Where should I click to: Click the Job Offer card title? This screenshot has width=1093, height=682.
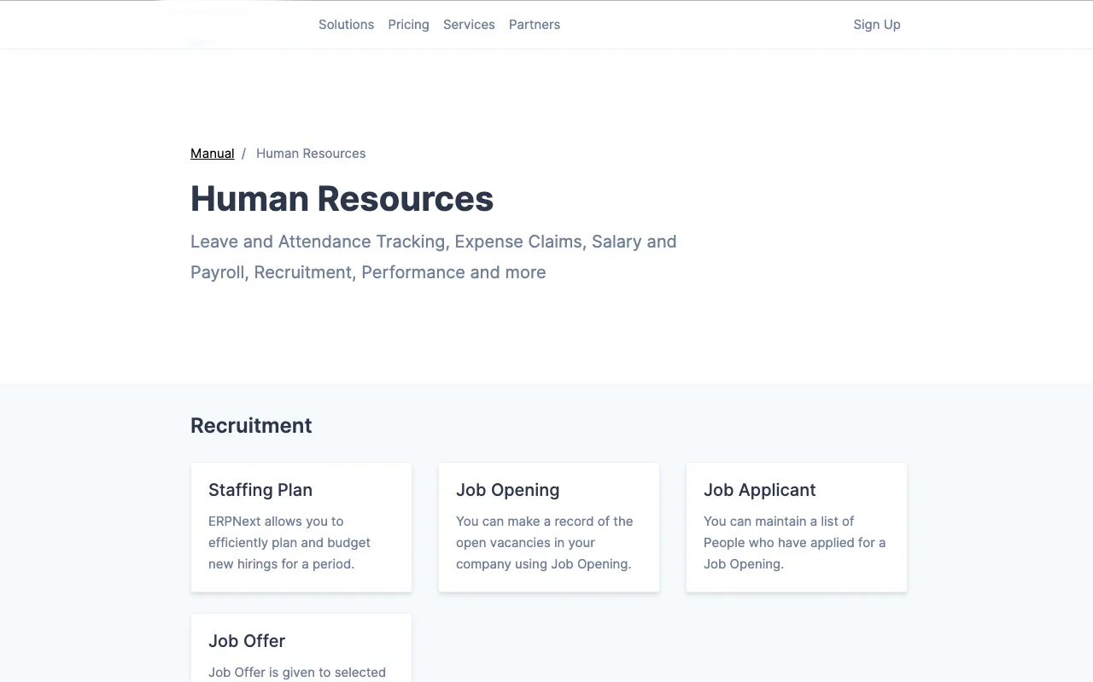point(247,641)
